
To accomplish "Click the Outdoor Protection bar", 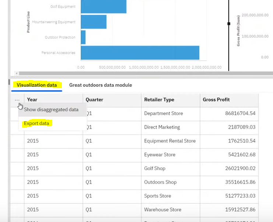I will click(x=83, y=37).
